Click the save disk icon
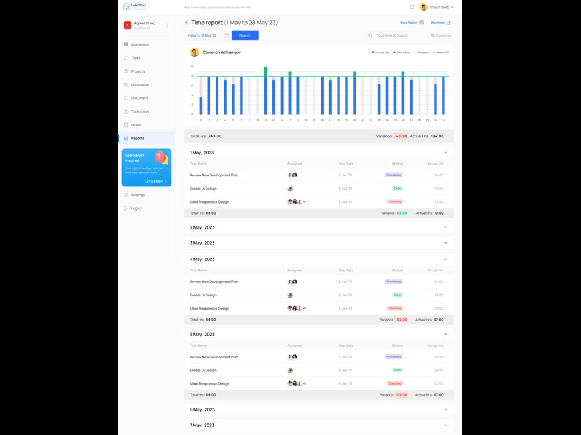581x435 pixels. [422, 23]
